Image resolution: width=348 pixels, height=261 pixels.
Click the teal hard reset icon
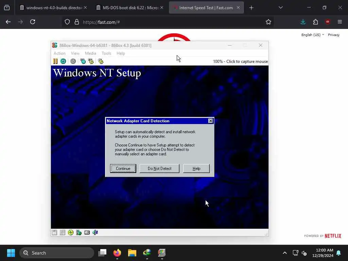[63, 61]
